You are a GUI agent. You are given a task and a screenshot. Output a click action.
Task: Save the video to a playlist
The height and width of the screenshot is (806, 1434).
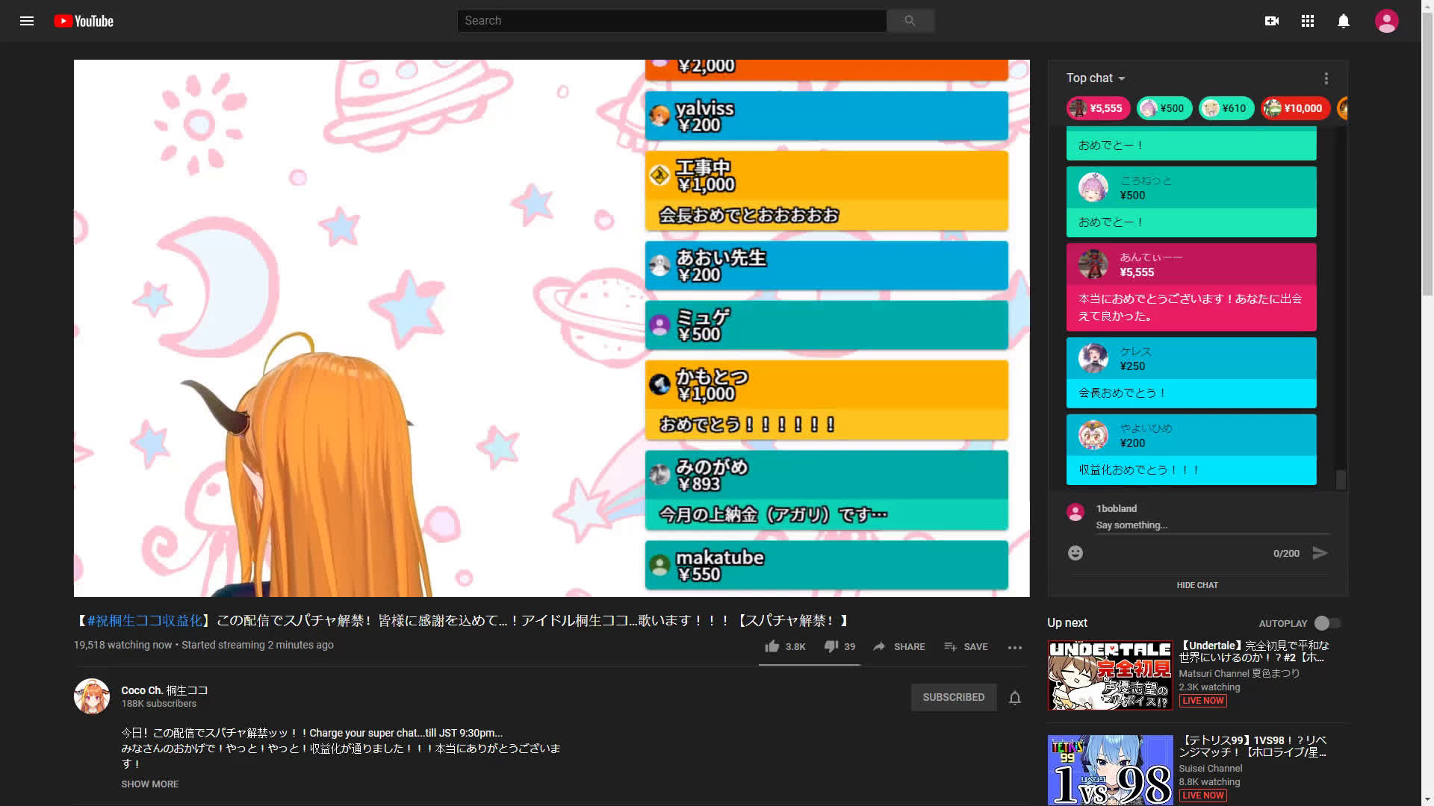point(966,646)
